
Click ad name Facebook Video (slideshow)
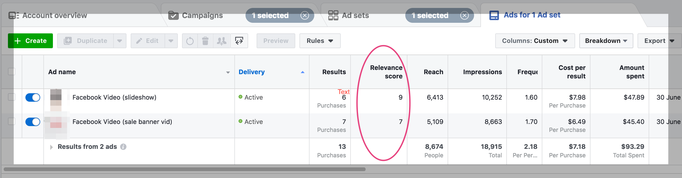(114, 97)
